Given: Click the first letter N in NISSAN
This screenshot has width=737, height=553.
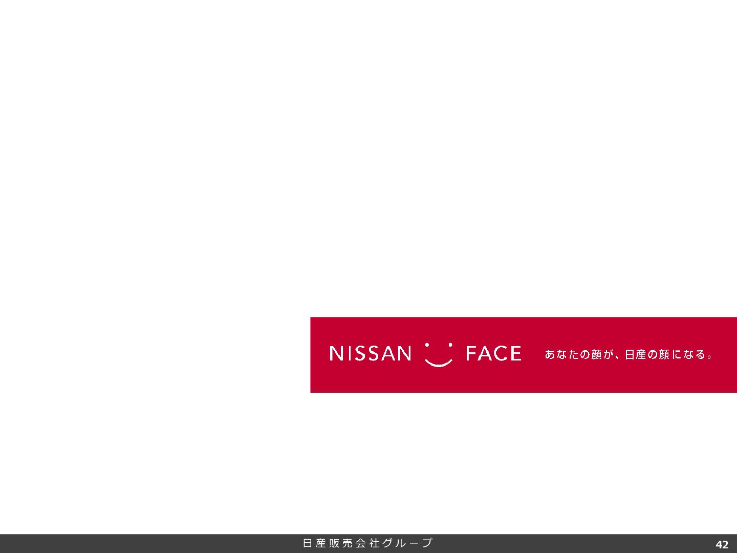Looking at the screenshot, I should point(336,353).
